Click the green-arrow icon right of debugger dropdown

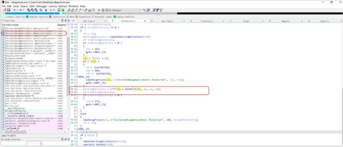click(148, 10)
